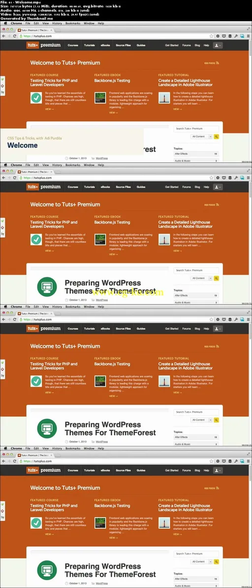Click the Search Tuts+ Premium field in top frame
This screenshot has height=588, width=252.
(x=196, y=129)
